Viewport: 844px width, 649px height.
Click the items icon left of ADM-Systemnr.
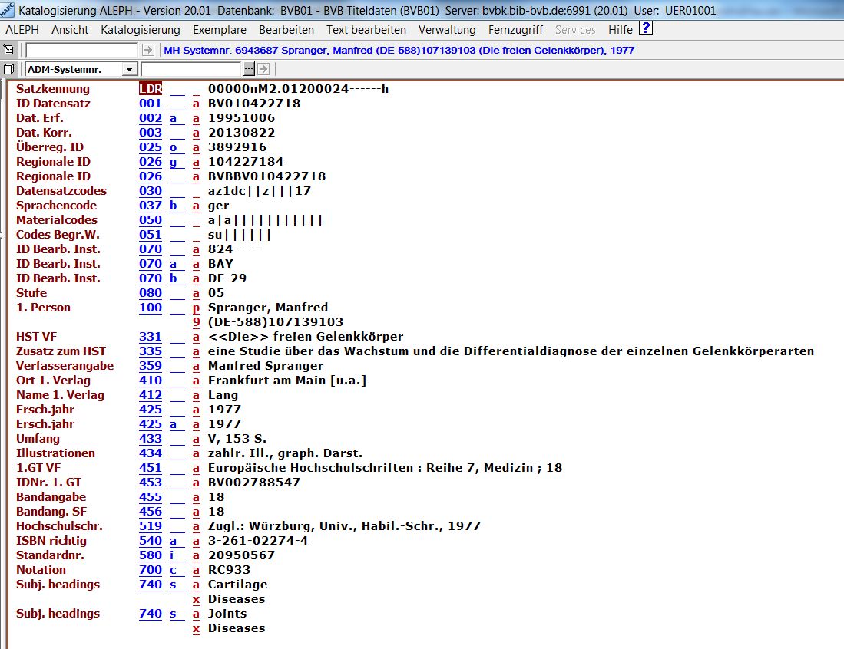pyautogui.click(x=8, y=69)
